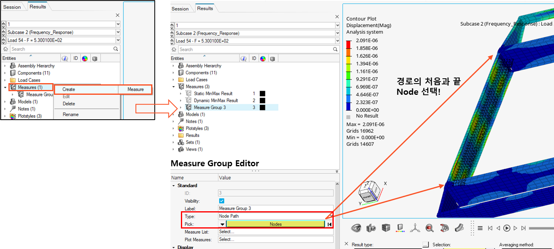Switch to Session tab in main browser

[180, 9]
